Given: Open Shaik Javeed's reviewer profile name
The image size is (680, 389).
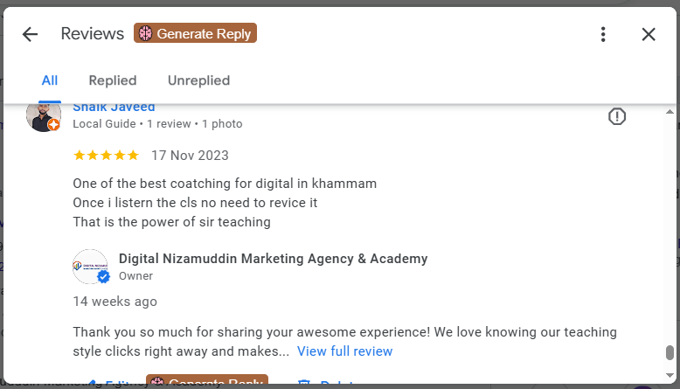Looking at the screenshot, I should (114, 108).
